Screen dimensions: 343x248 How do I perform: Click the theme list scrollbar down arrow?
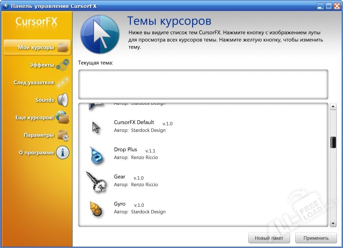(333, 223)
